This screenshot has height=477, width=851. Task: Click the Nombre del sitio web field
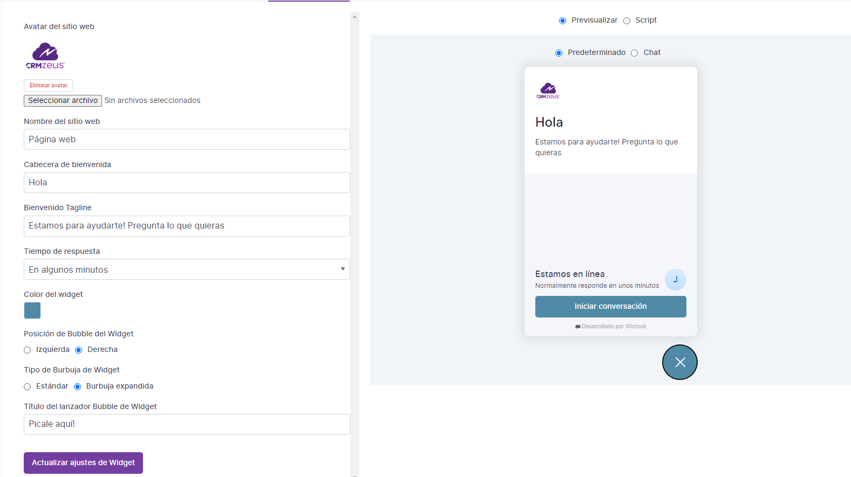[187, 140]
